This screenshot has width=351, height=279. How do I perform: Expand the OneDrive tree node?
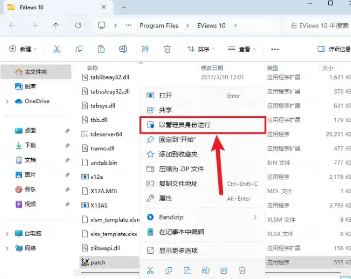(7, 102)
